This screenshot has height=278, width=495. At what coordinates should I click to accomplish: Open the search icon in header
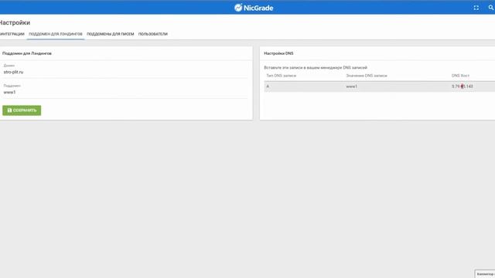(x=491, y=8)
